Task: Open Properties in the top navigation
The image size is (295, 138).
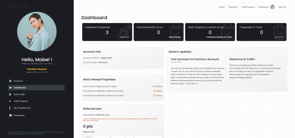Action: click(233, 7)
